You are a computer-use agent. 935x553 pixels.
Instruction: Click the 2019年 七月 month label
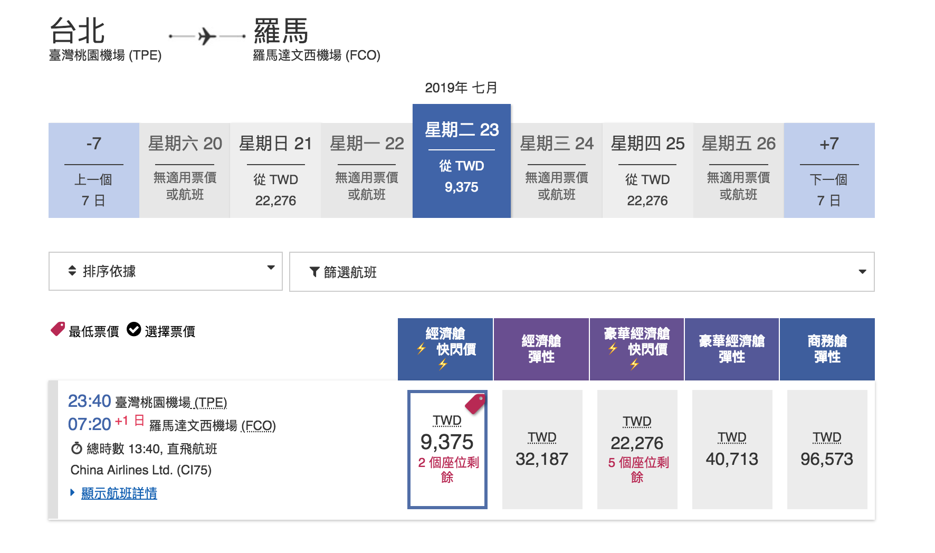(461, 88)
